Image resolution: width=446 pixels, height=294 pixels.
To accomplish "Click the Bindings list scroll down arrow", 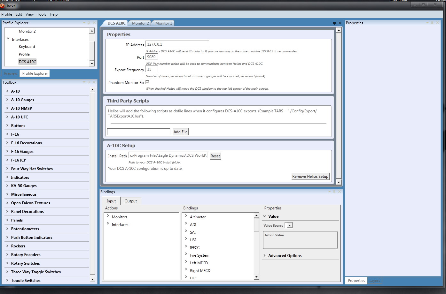I will tap(256, 277).
